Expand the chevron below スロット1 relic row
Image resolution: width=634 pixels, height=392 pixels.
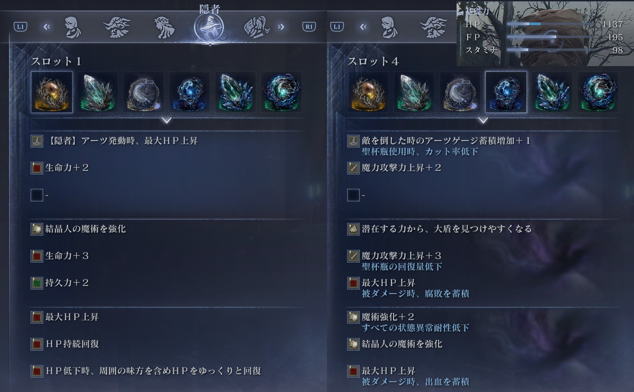167,120
